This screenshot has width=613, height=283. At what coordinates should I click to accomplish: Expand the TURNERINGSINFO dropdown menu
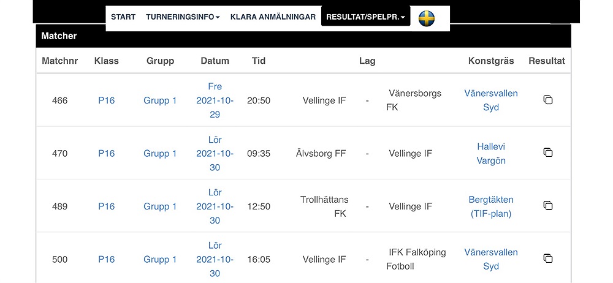[x=183, y=17]
